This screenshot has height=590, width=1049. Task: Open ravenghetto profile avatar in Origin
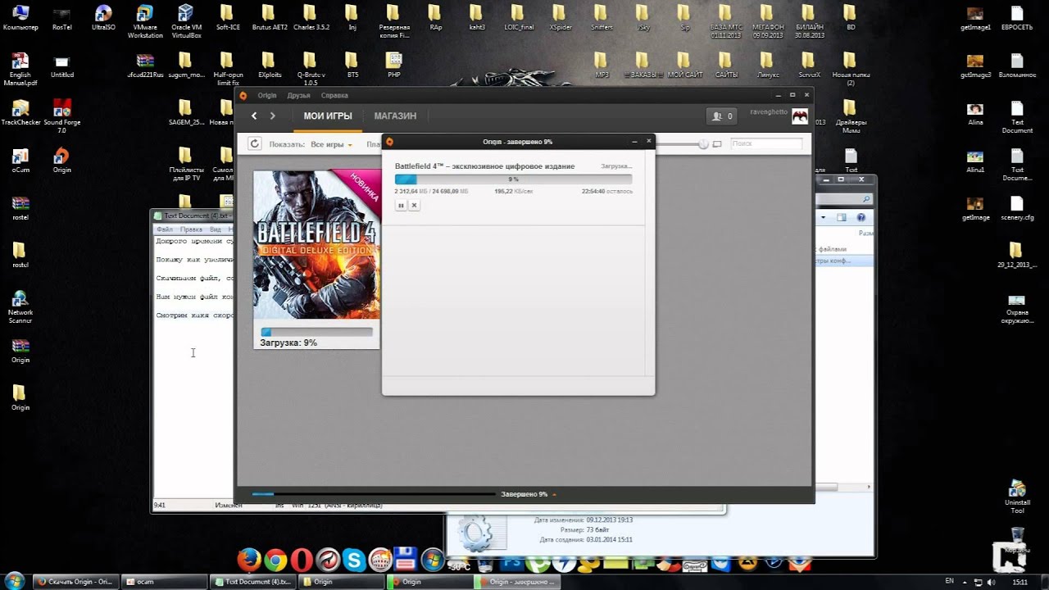click(800, 116)
